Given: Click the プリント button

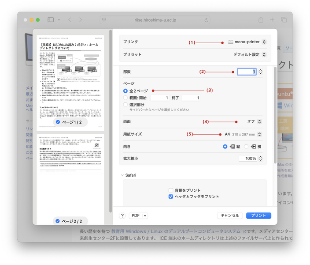Looking at the screenshot, I should tap(258, 216).
